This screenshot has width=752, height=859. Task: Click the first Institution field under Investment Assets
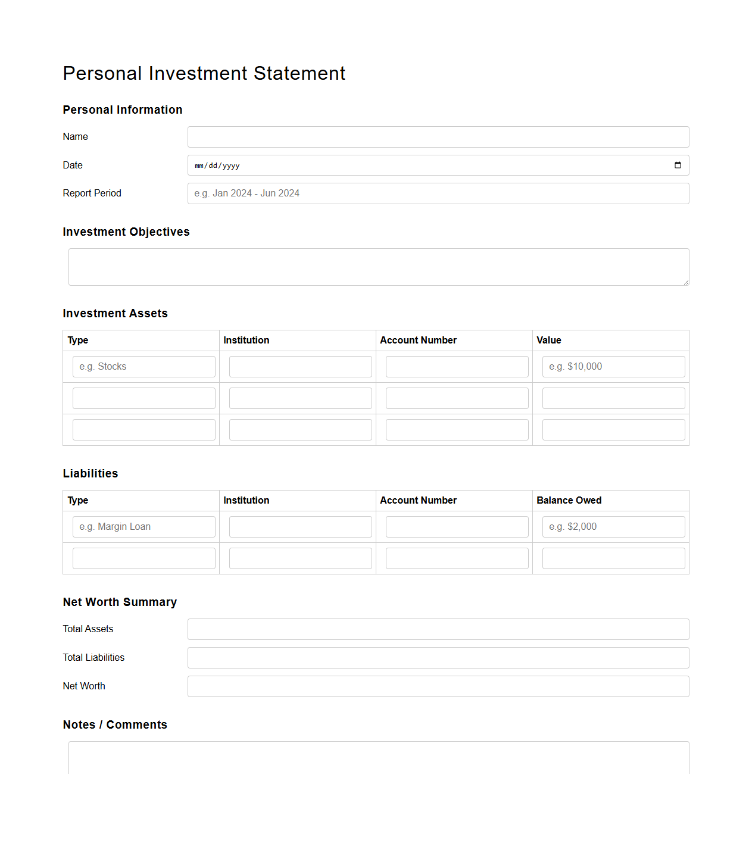click(x=300, y=366)
